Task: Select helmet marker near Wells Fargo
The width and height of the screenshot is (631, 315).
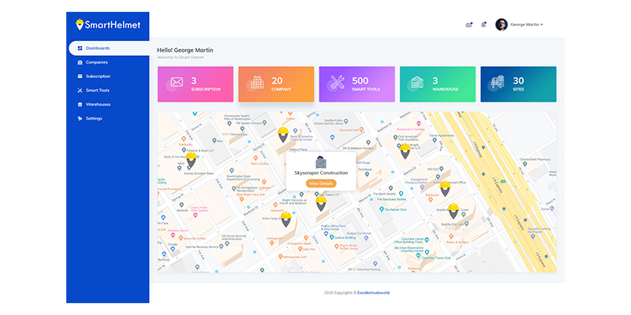Action: (x=286, y=220)
